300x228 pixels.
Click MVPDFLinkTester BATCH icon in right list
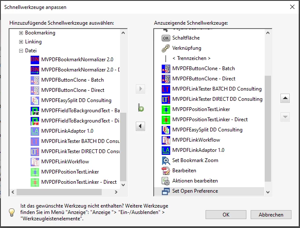point(166,89)
